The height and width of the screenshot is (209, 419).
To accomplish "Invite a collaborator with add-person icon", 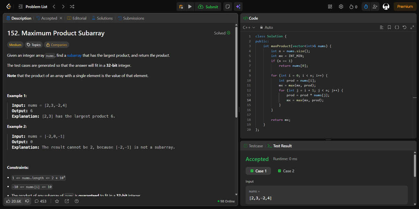I will click(x=375, y=7).
